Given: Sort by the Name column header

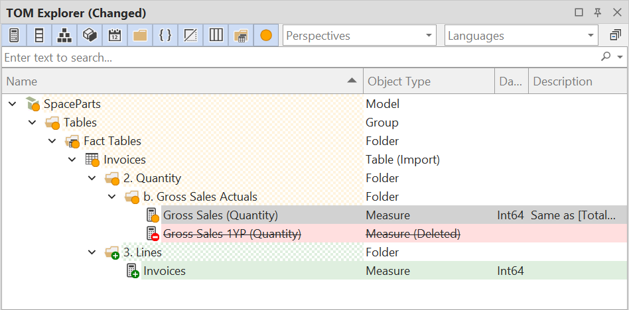Looking at the screenshot, I should click(182, 81).
